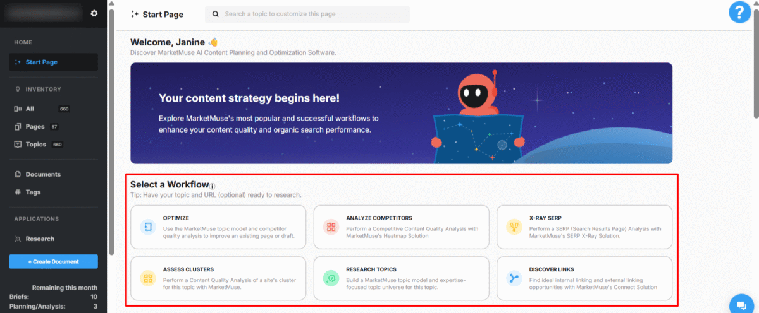Click the sidebar vertical scrollbar
759x313 pixels.
[111, 133]
